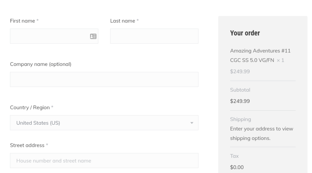This screenshot has height=173, width=312.
Task: Select the Street address input field
Action: pyautogui.click(x=104, y=161)
